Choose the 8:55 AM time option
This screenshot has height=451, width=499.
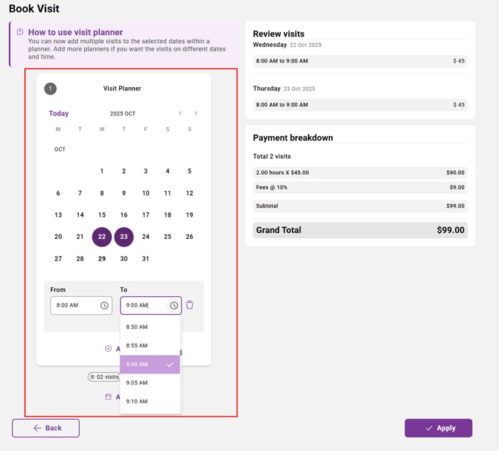137,345
